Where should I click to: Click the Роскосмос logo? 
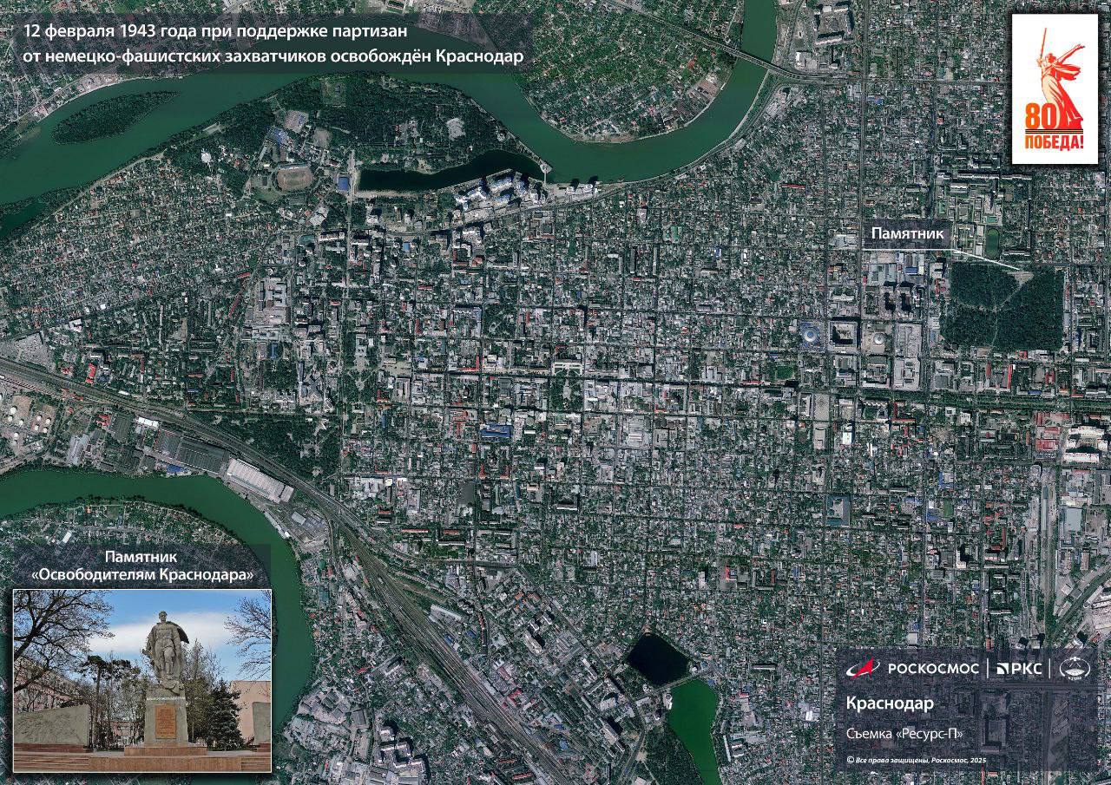[913, 668]
